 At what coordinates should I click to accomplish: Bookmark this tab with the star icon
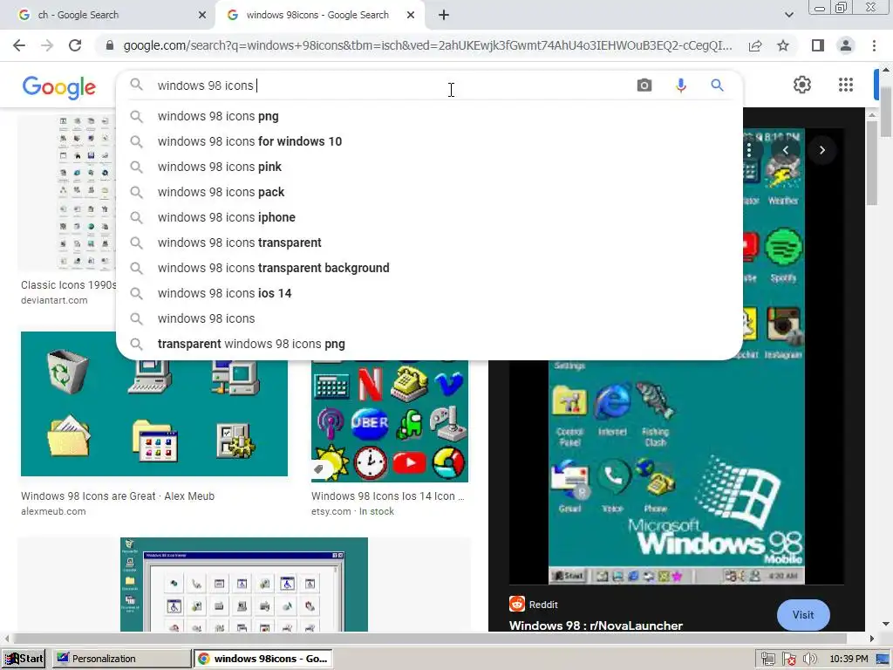tap(783, 45)
